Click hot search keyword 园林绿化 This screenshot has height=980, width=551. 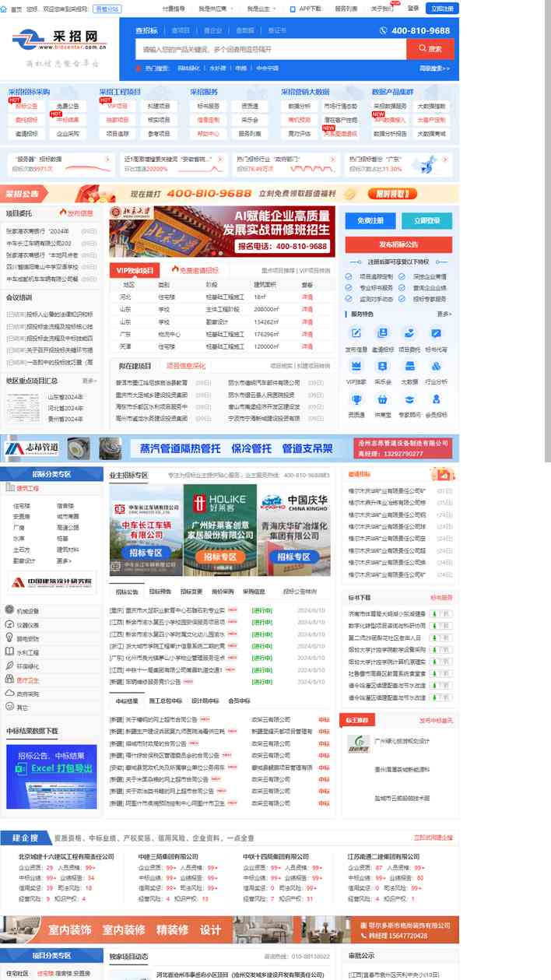(x=188, y=68)
